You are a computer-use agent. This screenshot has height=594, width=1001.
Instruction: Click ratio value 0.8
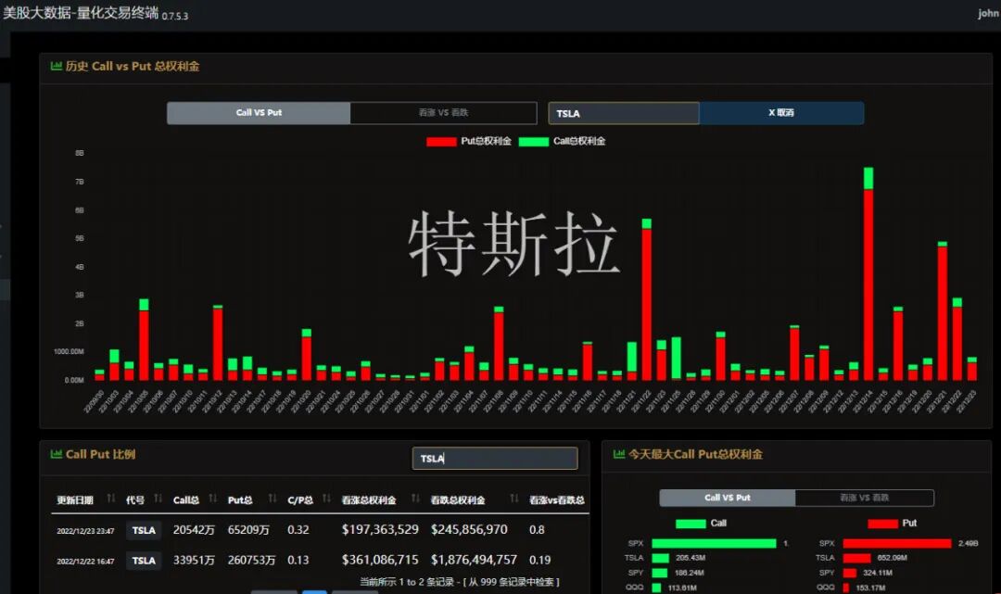537,529
